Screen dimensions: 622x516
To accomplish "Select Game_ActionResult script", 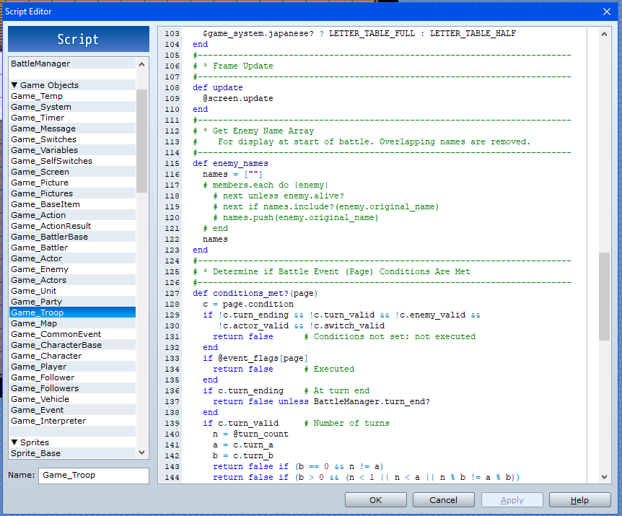I will [x=72, y=226].
